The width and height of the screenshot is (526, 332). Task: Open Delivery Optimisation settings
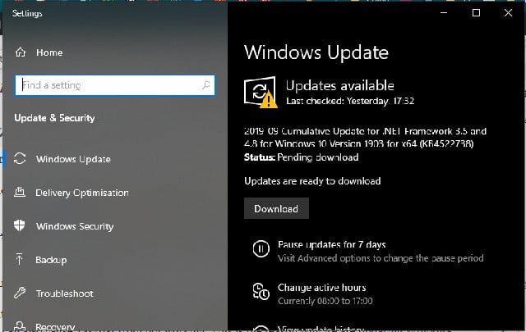click(82, 193)
